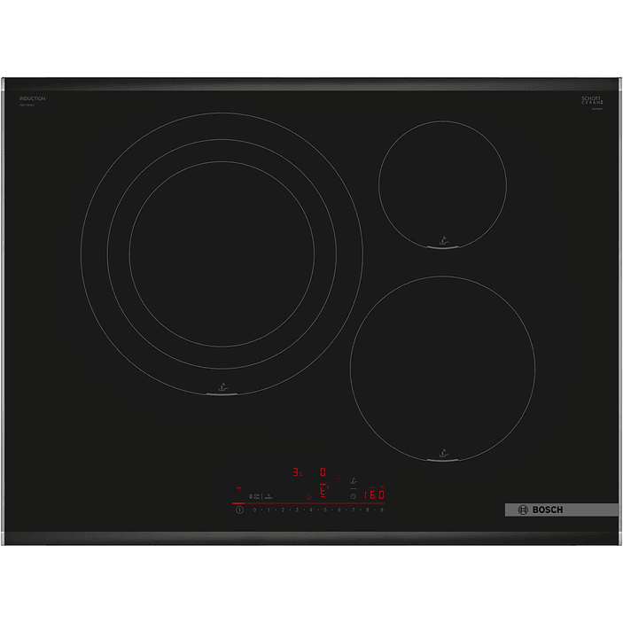Screen dimensions: 623x623
Task: Select power level 0 on scale
Action: (x=254, y=510)
